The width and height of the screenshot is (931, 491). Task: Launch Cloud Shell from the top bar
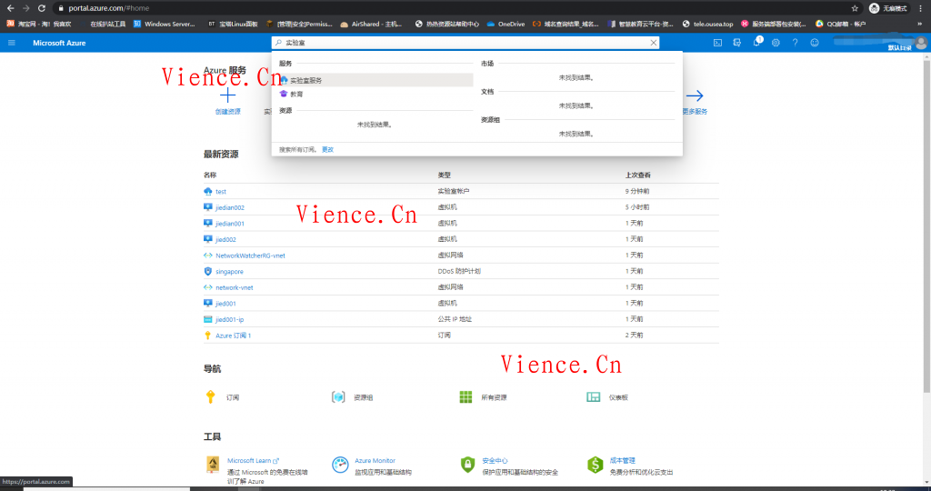[x=717, y=43]
